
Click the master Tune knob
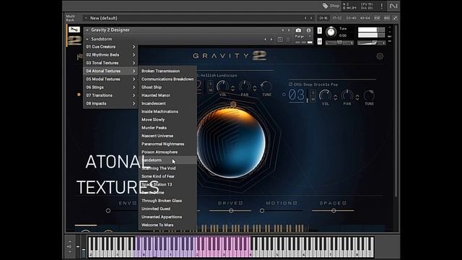(331, 32)
